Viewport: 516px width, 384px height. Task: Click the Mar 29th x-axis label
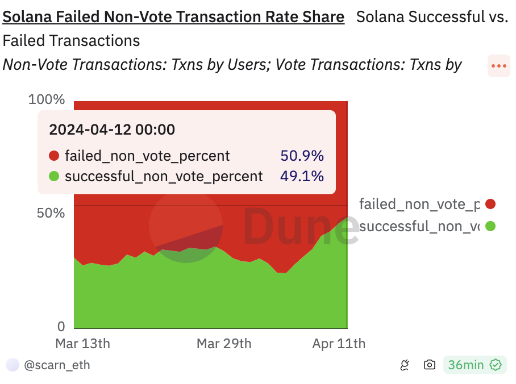tap(224, 344)
